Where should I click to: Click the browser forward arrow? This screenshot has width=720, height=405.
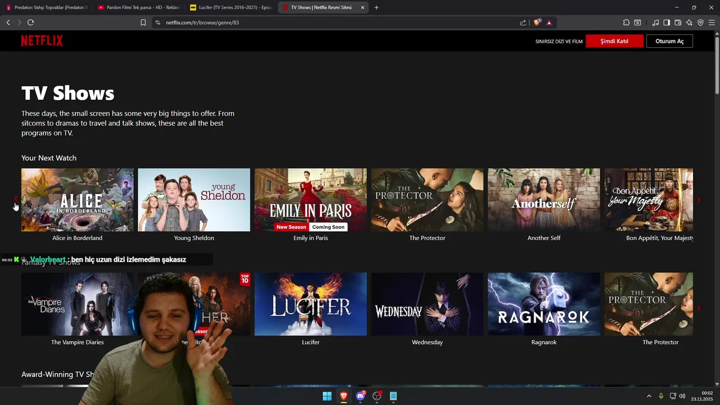pos(19,22)
